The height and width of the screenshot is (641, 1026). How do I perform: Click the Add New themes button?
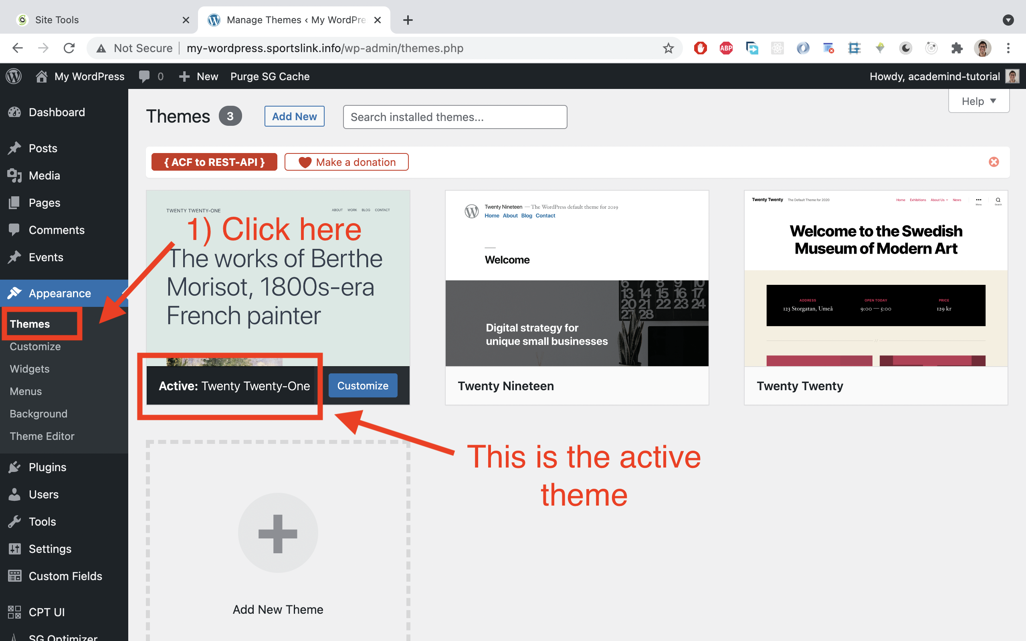pyautogui.click(x=294, y=116)
